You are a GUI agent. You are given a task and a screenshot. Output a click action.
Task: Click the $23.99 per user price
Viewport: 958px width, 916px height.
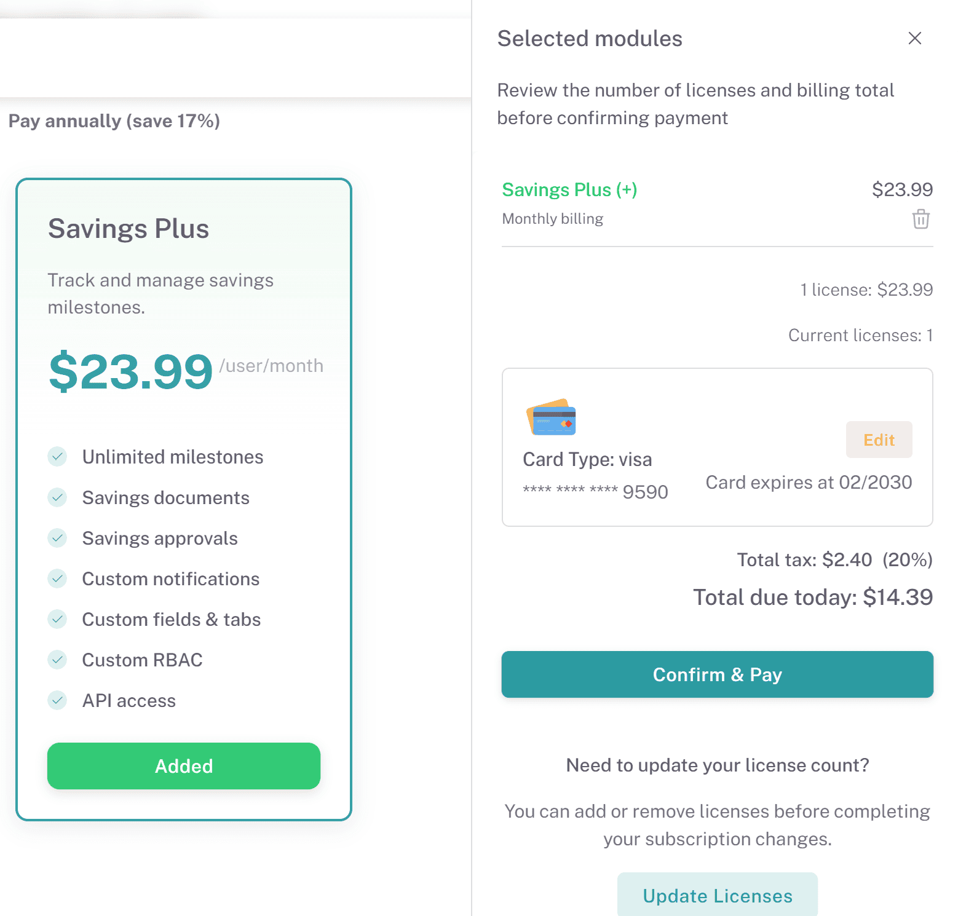tap(131, 371)
